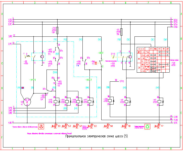Select the diode next to K15 coil

click(59, 102)
